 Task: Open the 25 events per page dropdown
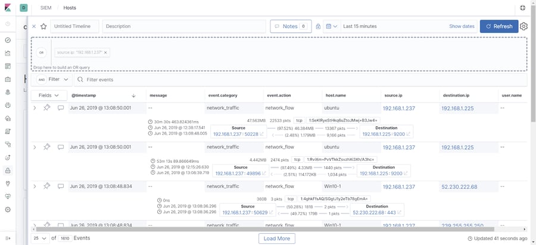tap(40, 238)
